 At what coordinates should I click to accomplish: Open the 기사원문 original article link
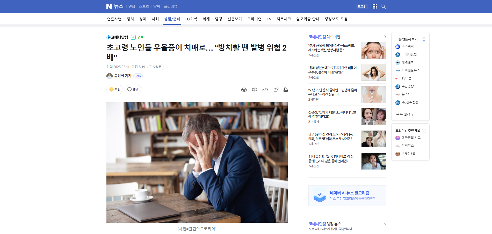tap(156, 67)
